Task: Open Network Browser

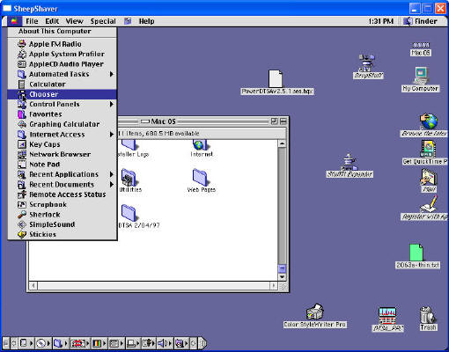Action: [63, 154]
